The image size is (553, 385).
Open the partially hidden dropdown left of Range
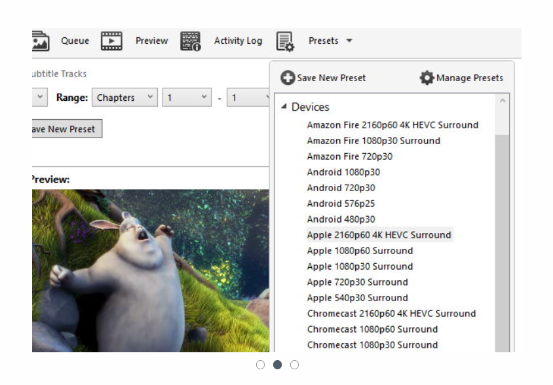[39, 97]
